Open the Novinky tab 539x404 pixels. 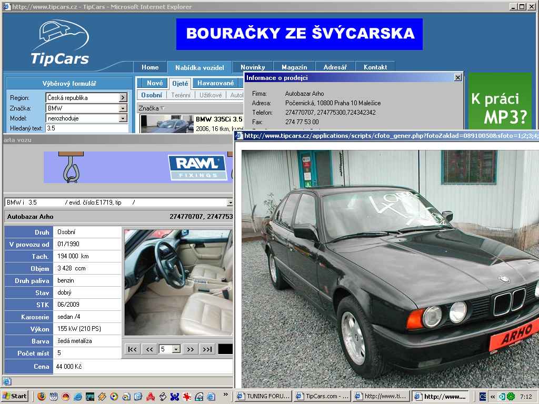pyautogui.click(x=253, y=67)
